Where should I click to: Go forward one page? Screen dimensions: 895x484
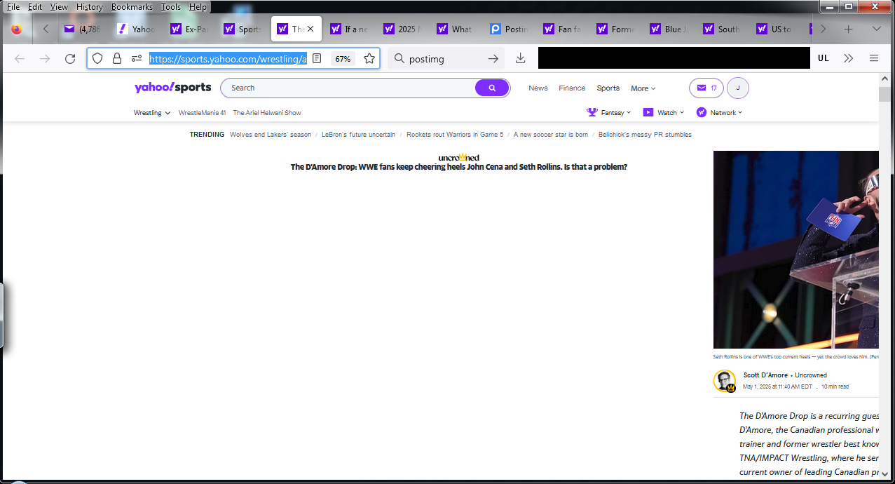[x=45, y=59]
